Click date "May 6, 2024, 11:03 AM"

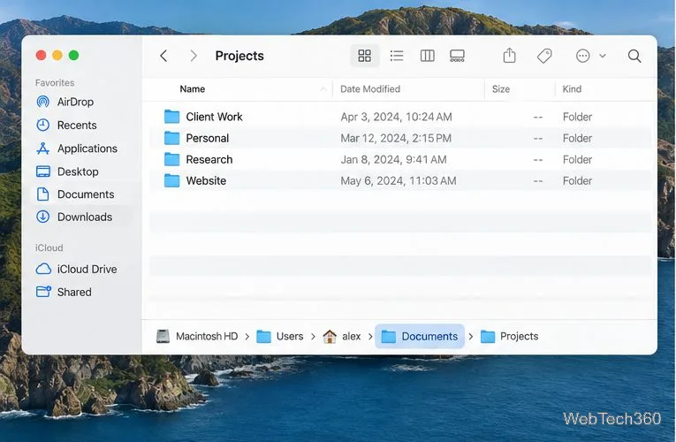pos(399,180)
